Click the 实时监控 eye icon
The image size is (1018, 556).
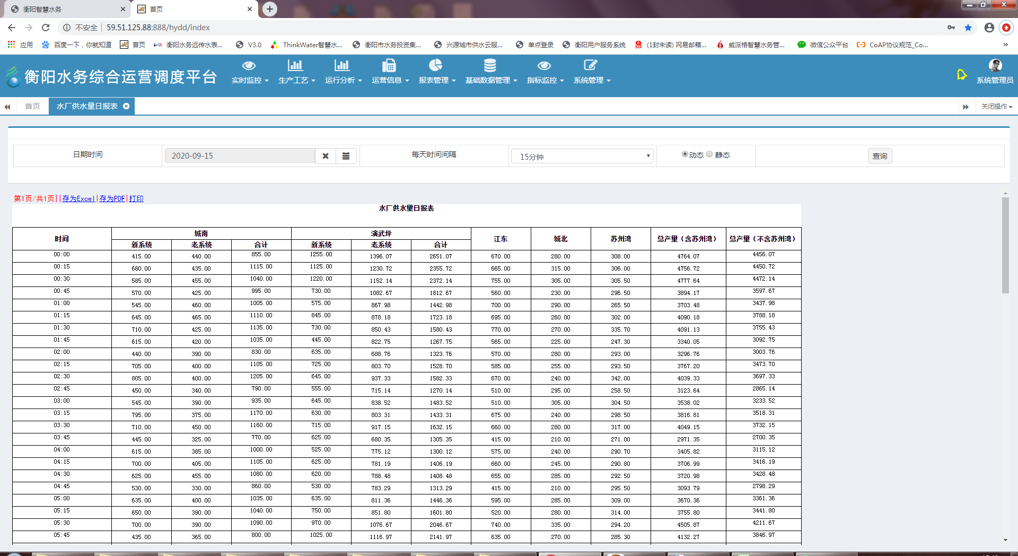point(249,66)
